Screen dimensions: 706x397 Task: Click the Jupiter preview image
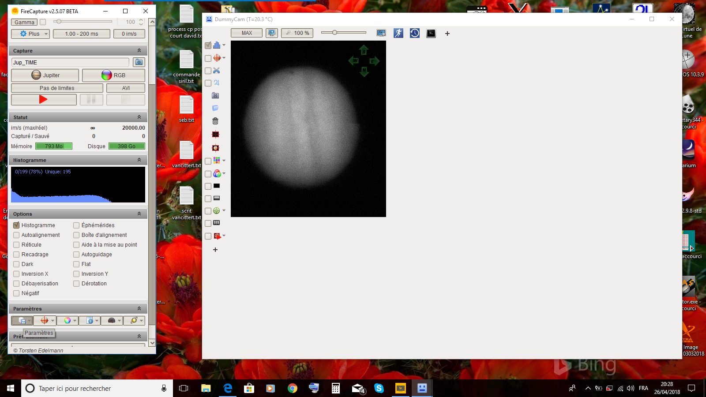click(x=308, y=129)
